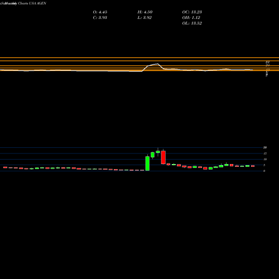Click the '37' label on the upper indicator axis
Viewport: 279px width, 279px height.
click(x=267, y=62)
